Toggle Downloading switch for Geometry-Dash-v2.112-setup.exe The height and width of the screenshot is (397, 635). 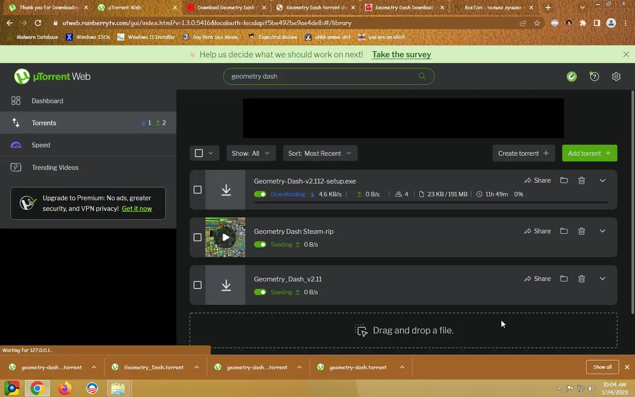click(x=260, y=194)
